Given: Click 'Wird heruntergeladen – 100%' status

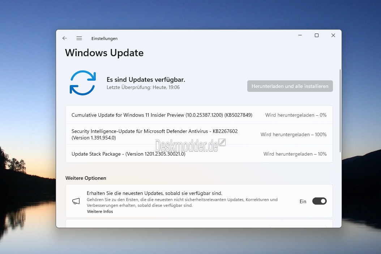Looking at the screenshot, I should (x=294, y=134).
